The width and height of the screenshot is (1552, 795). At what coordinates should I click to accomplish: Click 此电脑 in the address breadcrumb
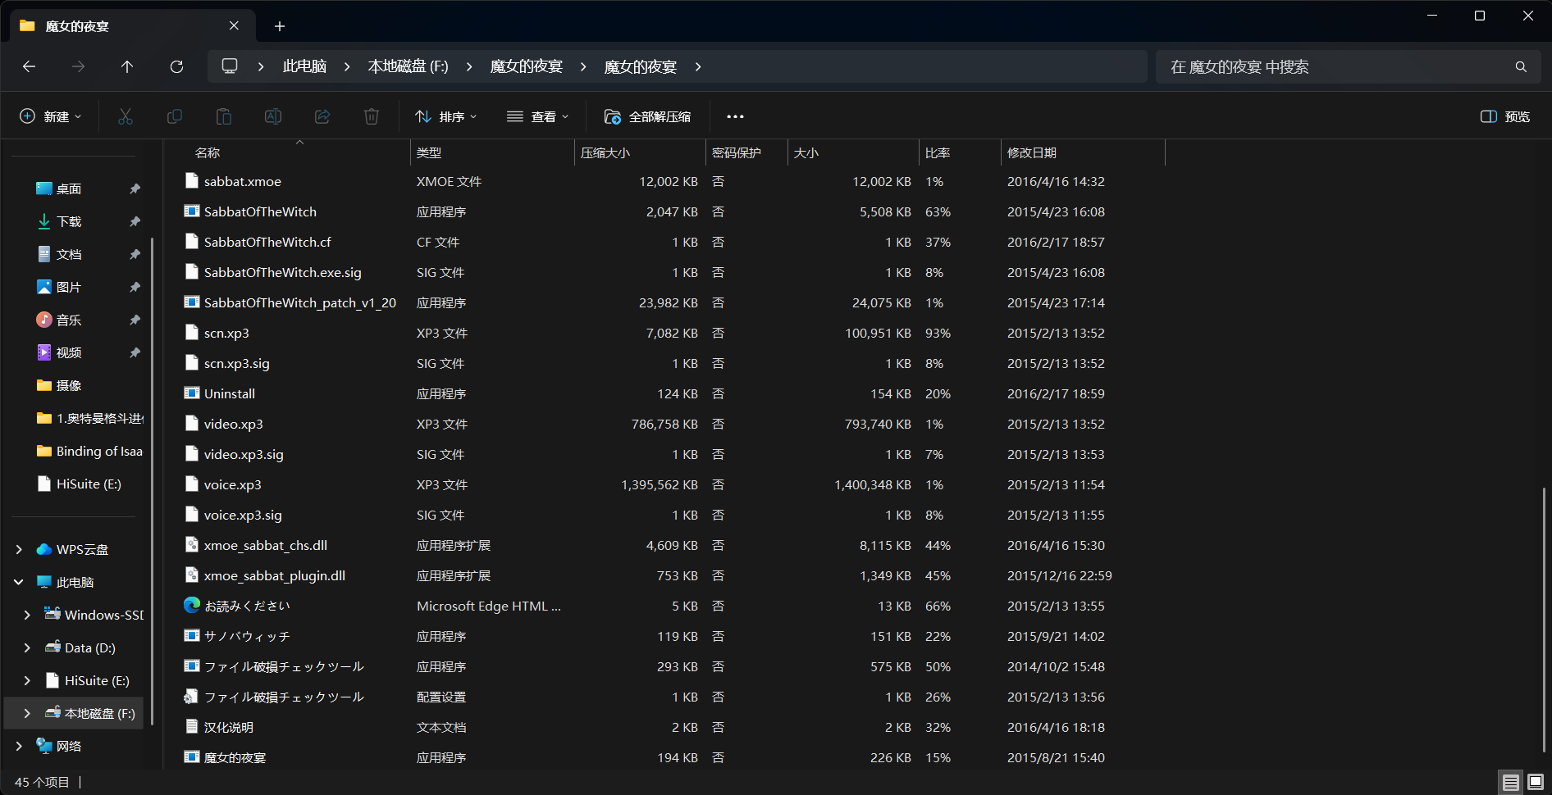coord(304,66)
